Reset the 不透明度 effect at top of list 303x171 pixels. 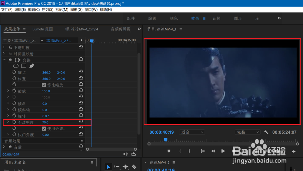pos(81,47)
